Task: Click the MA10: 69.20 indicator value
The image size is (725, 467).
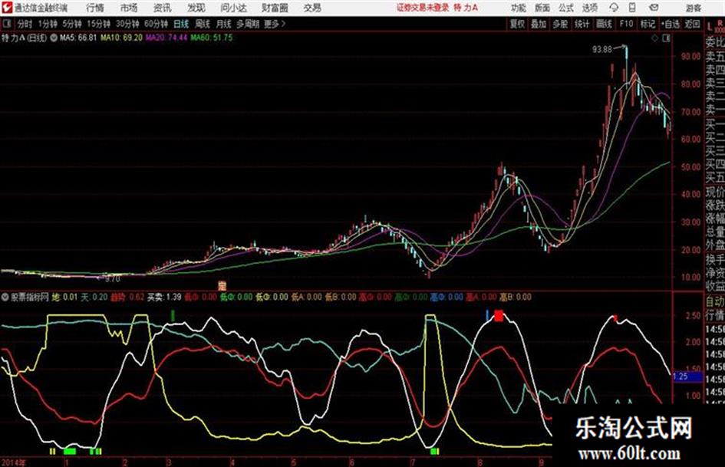Action: coord(121,38)
